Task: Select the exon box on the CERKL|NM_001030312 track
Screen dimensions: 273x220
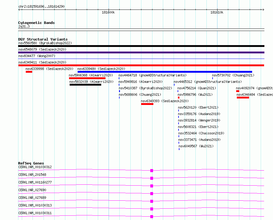Action: [x=152, y=171]
